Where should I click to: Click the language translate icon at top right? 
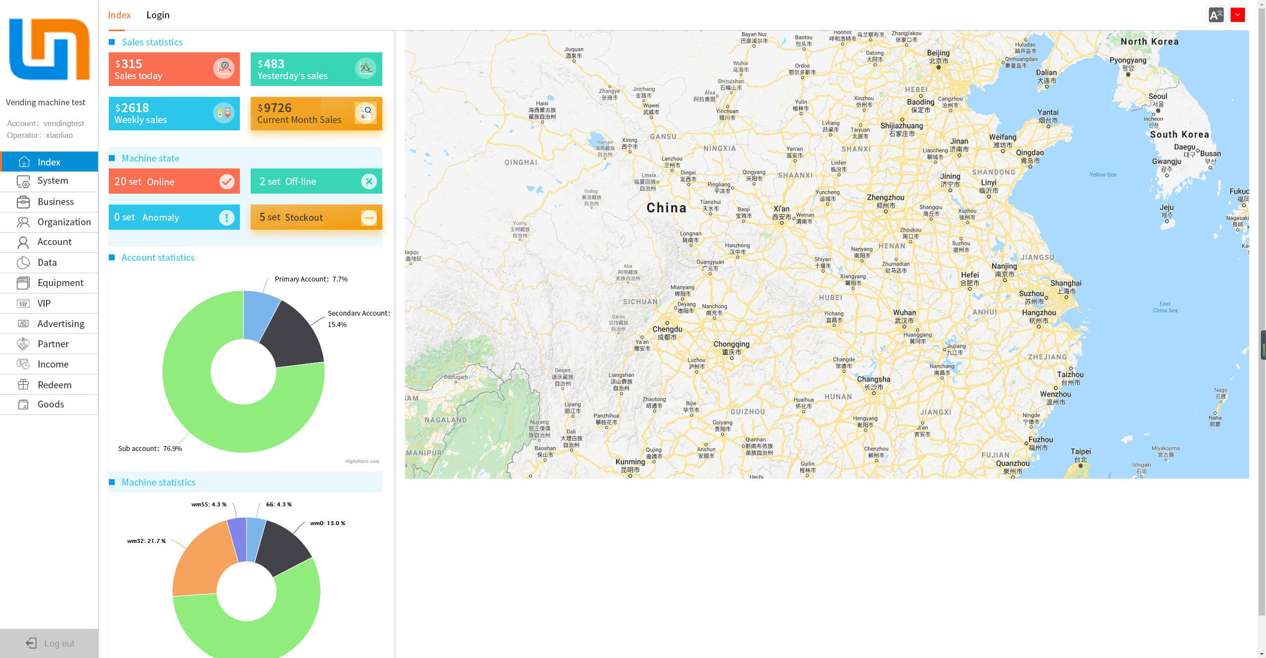[x=1216, y=15]
